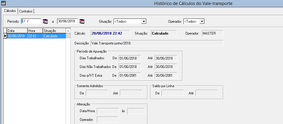Click the Situação column header
Viewport: 283px width, 124px height.
click(x=54, y=30)
